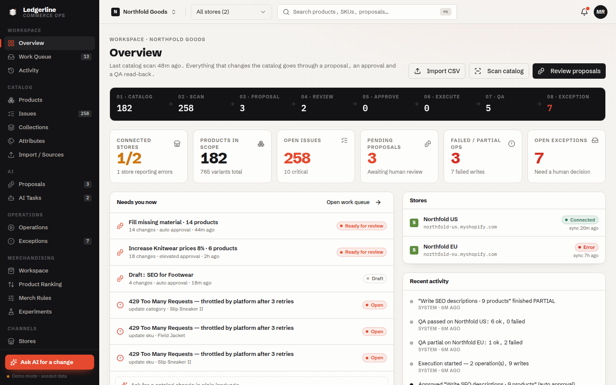
Task: Start Scan catalog
Action: click(499, 71)
